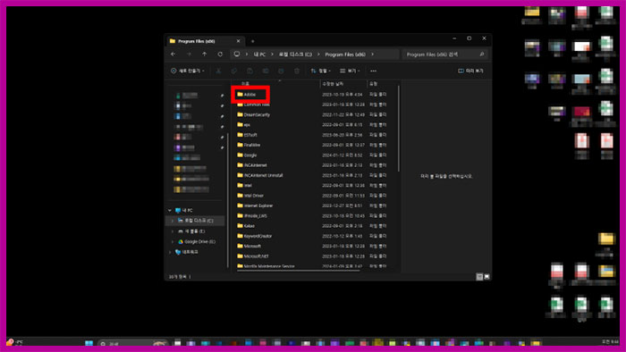
Task: Click the file list horizontal scrollbar
Action: [298, 271]
